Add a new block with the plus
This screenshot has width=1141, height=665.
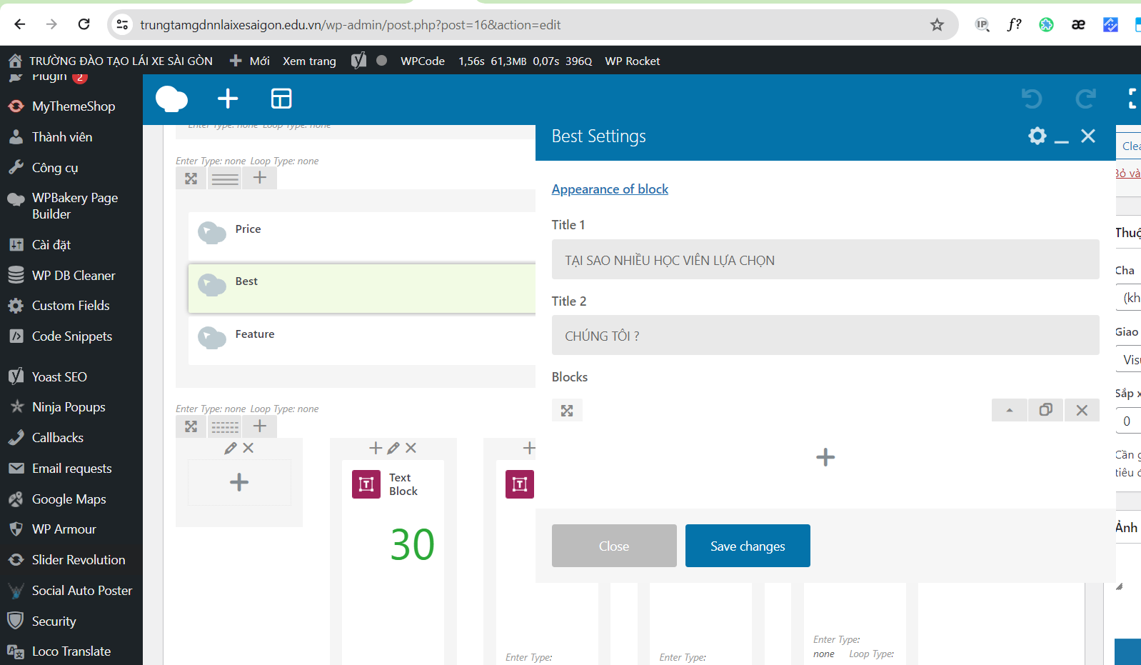(x=825, y=457)
